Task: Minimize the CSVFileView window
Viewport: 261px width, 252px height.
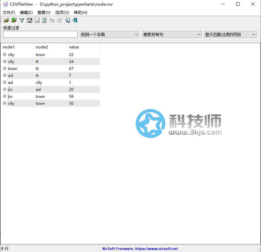Action: 223,4
